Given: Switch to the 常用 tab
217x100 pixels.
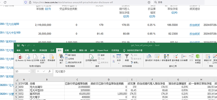Looking at the screenshot, I should coord(27,50).
